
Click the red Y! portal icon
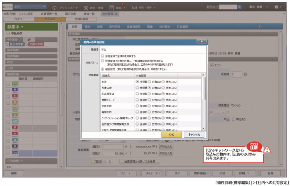(15, 97)
